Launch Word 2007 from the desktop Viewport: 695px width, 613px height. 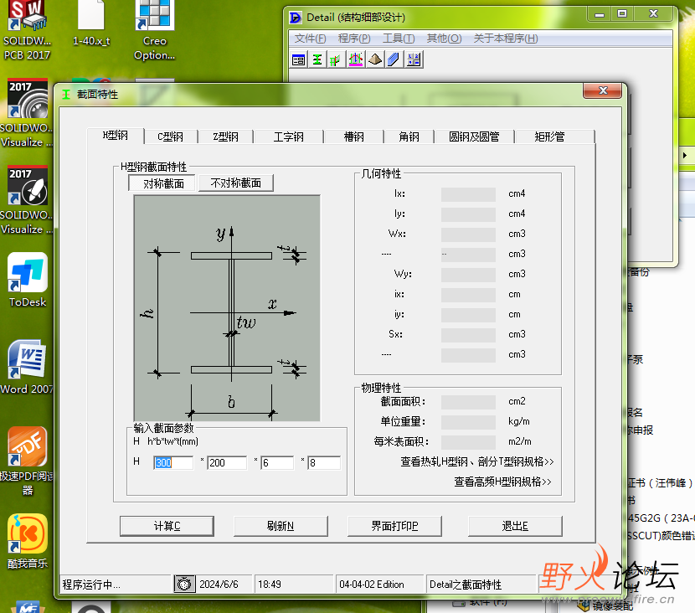27,368
